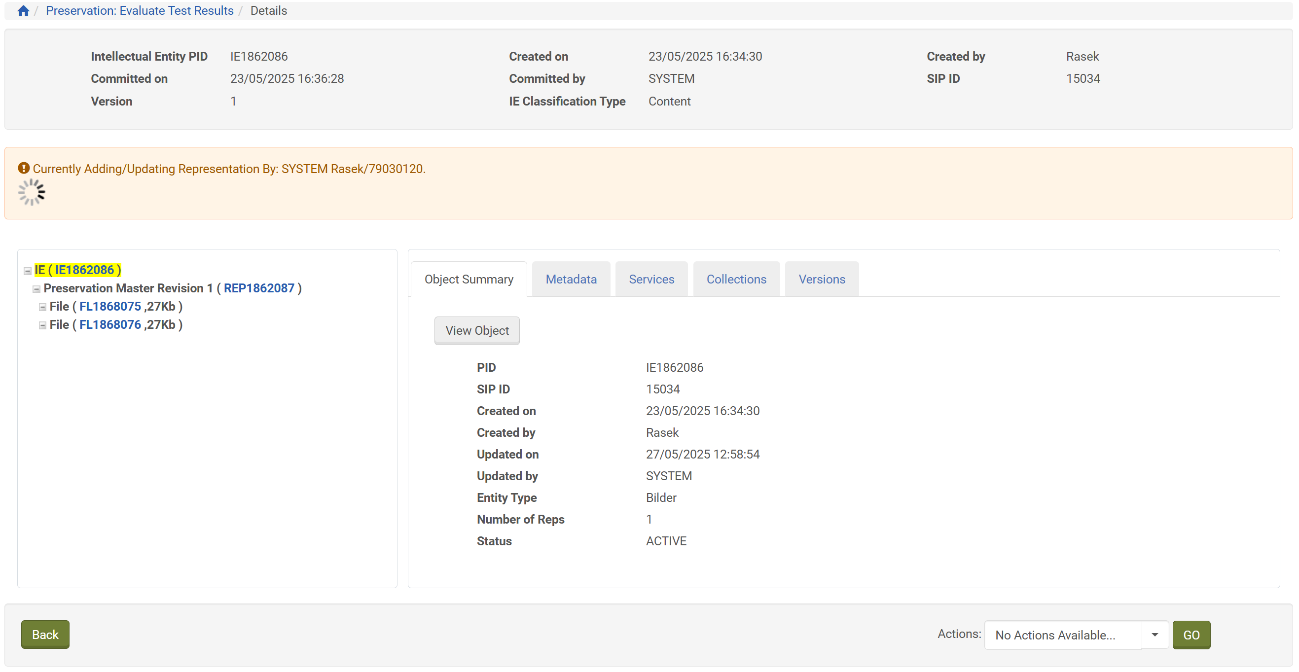Switch to the Collections tab
Image resolution: width=1299 pixels, height=672 pixels.
tap(736, 279)
